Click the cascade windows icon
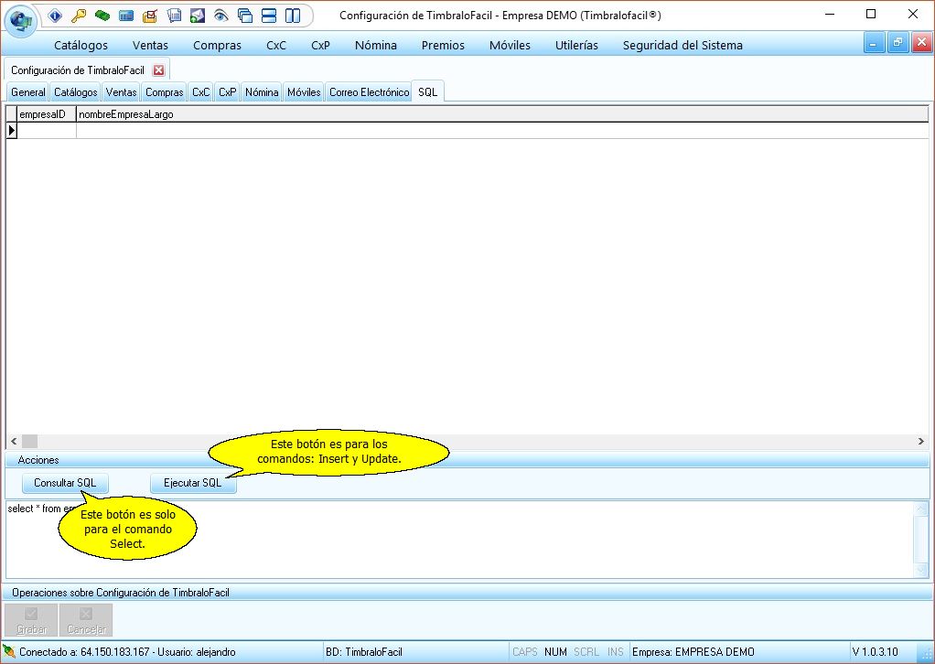 pos(245,16)
